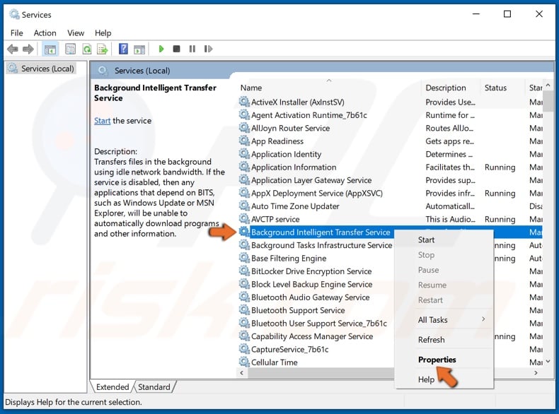Switch to the Standard tab
This screenshot has height=414, width=559.
[x=154, y=387]
